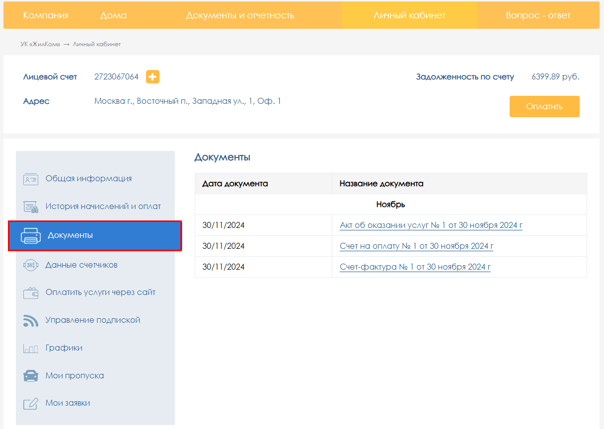Viewport: 604px width, 429px height.
Task: Click the yellow plus icon beside account number
Action: pyautogui.click(x=152, y=77)
